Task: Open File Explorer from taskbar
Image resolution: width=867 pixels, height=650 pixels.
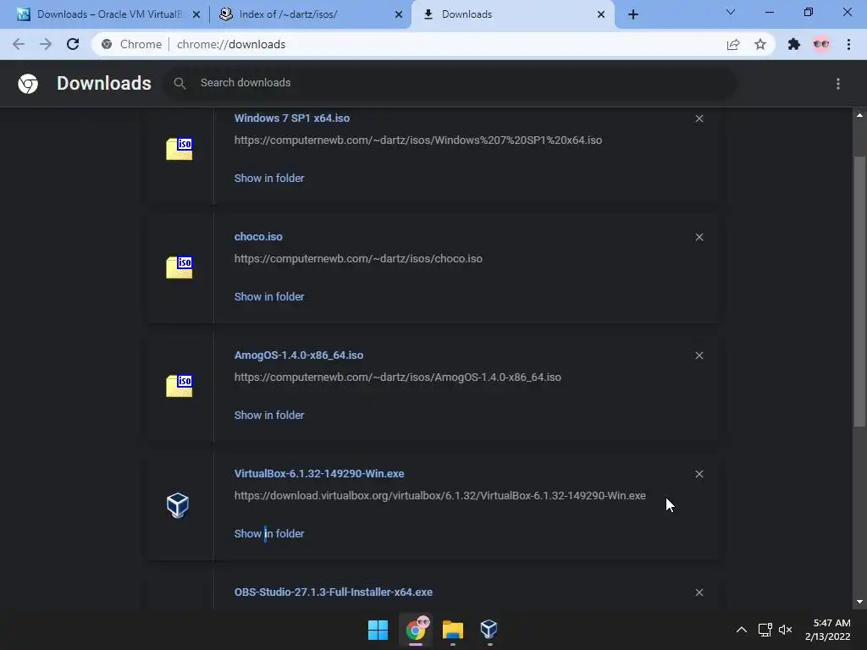Action: [x=452, y=630]
